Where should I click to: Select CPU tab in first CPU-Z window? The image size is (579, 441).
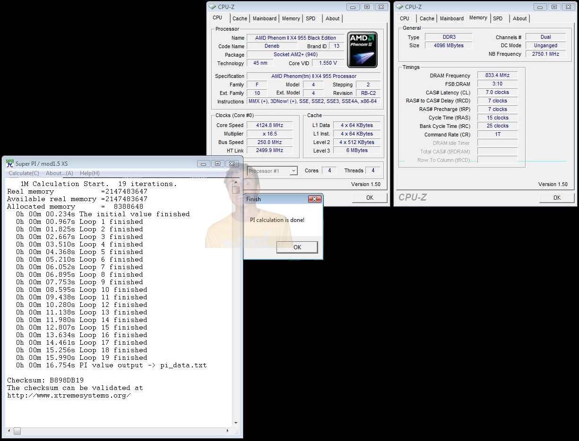pyautogui.click(x=217, y=18)
